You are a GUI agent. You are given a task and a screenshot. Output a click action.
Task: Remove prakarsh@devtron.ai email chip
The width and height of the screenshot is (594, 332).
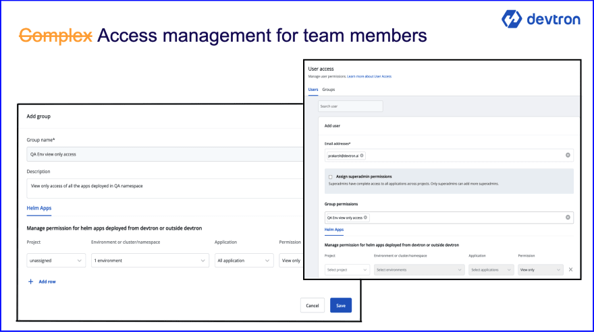362,156
